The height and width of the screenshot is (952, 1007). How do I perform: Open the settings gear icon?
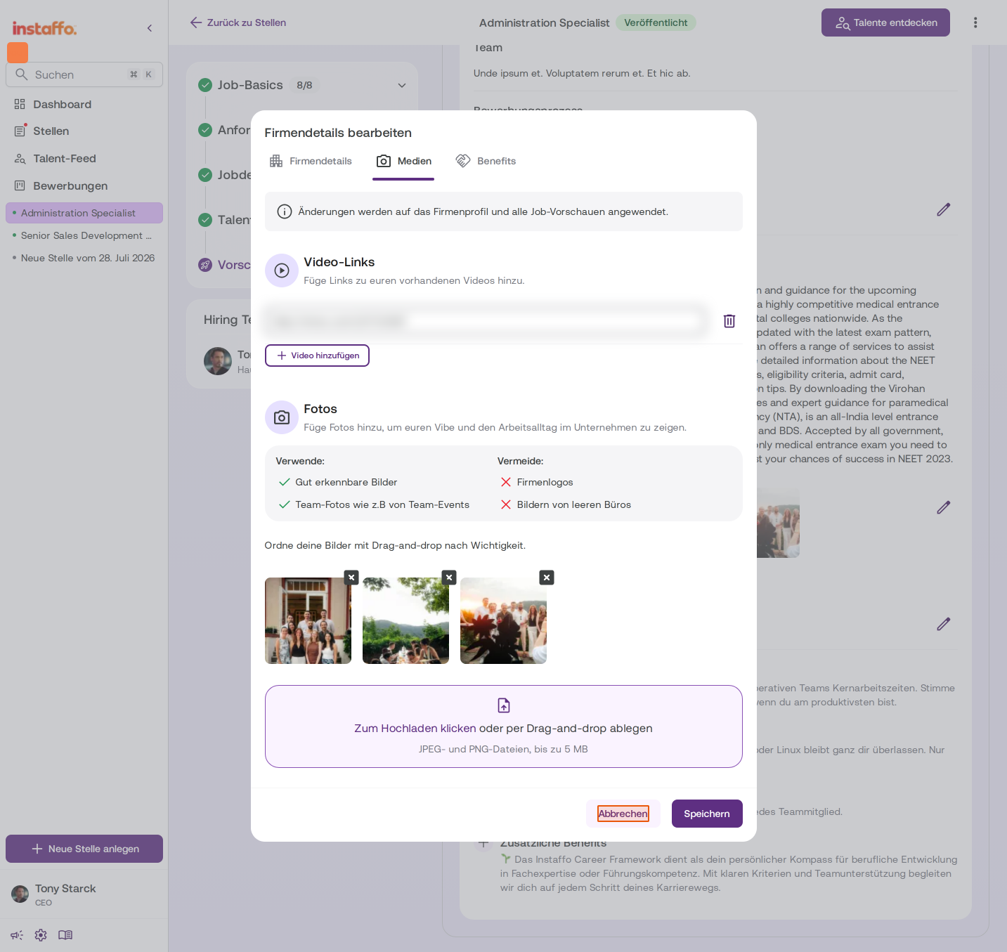click(x=41, y=935)
